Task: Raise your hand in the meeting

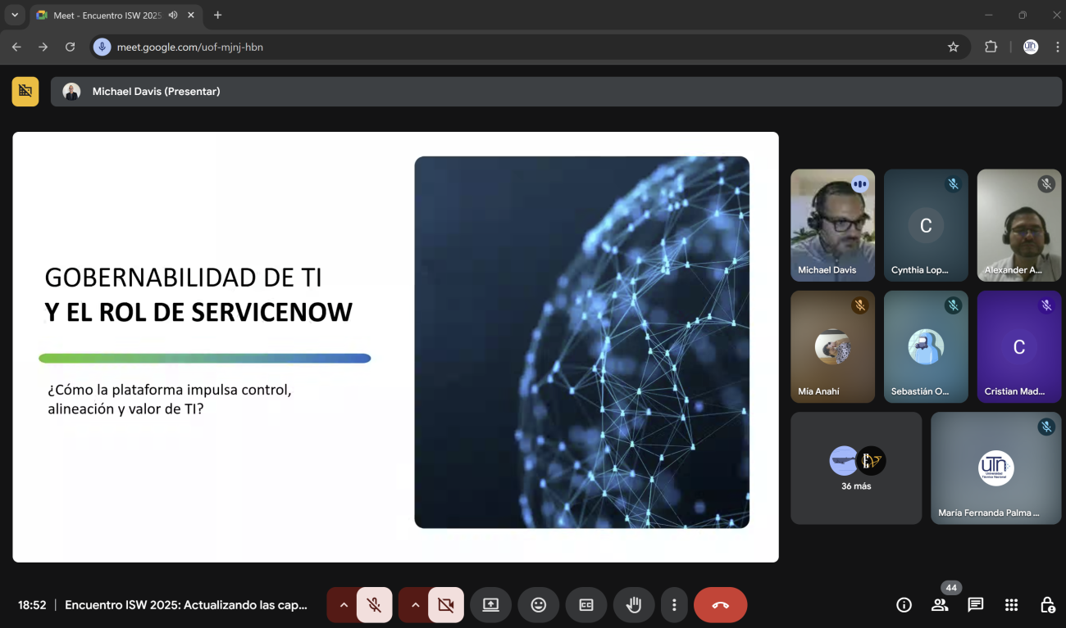Action: point(633,605)
